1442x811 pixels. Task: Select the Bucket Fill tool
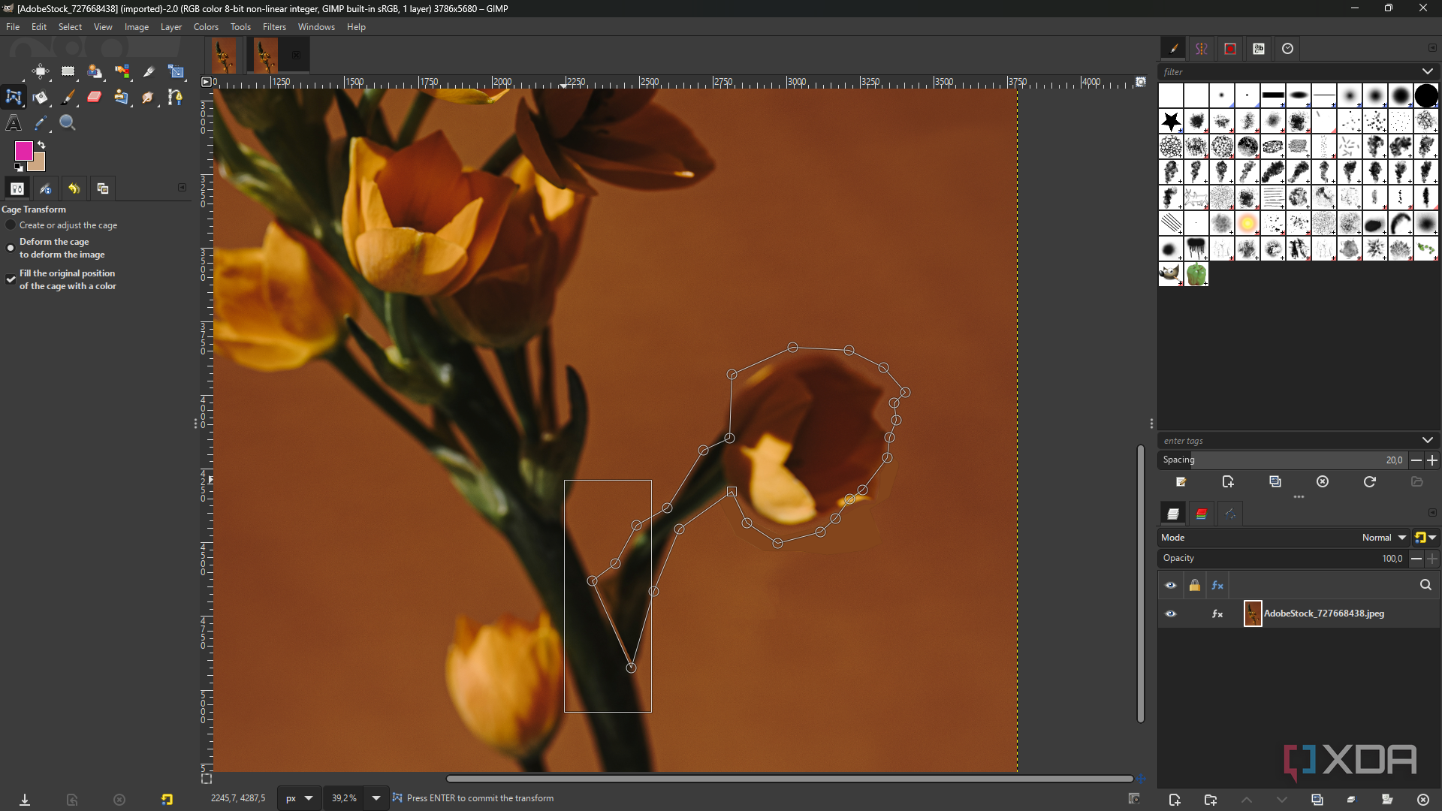(x=41, y=97)
